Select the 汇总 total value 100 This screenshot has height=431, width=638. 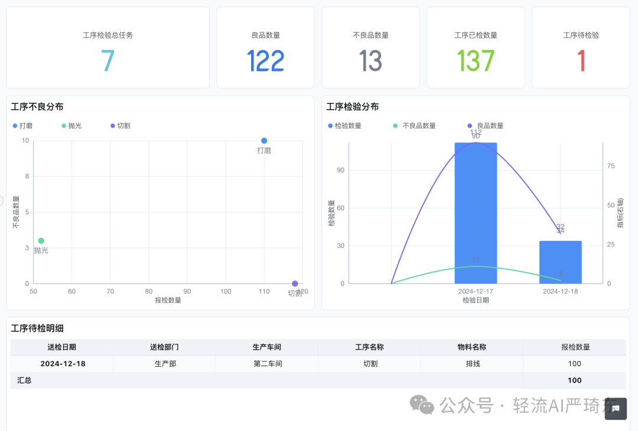(x=575, y=380)
